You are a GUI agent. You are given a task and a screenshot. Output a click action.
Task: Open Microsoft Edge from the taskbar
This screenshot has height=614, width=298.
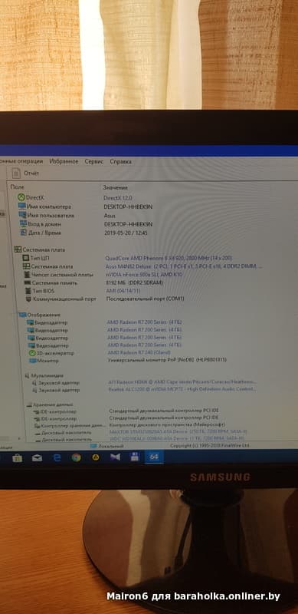[x=57, y=457]
